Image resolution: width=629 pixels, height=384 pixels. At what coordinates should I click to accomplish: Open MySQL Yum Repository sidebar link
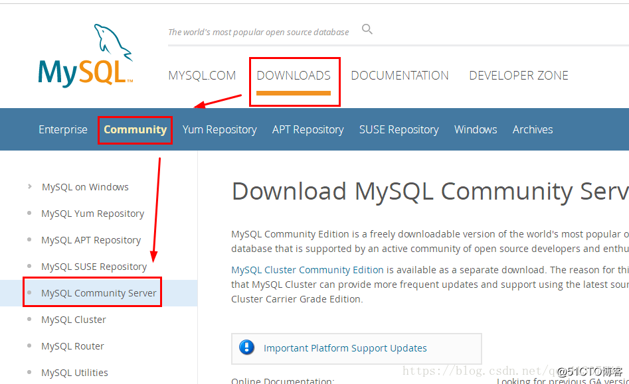[93, 214]
